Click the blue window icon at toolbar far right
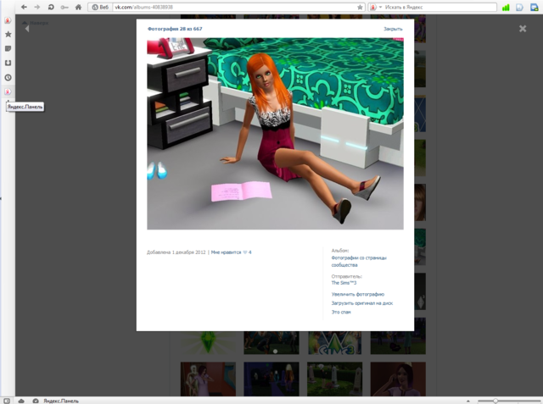 [x=535, y=8]
